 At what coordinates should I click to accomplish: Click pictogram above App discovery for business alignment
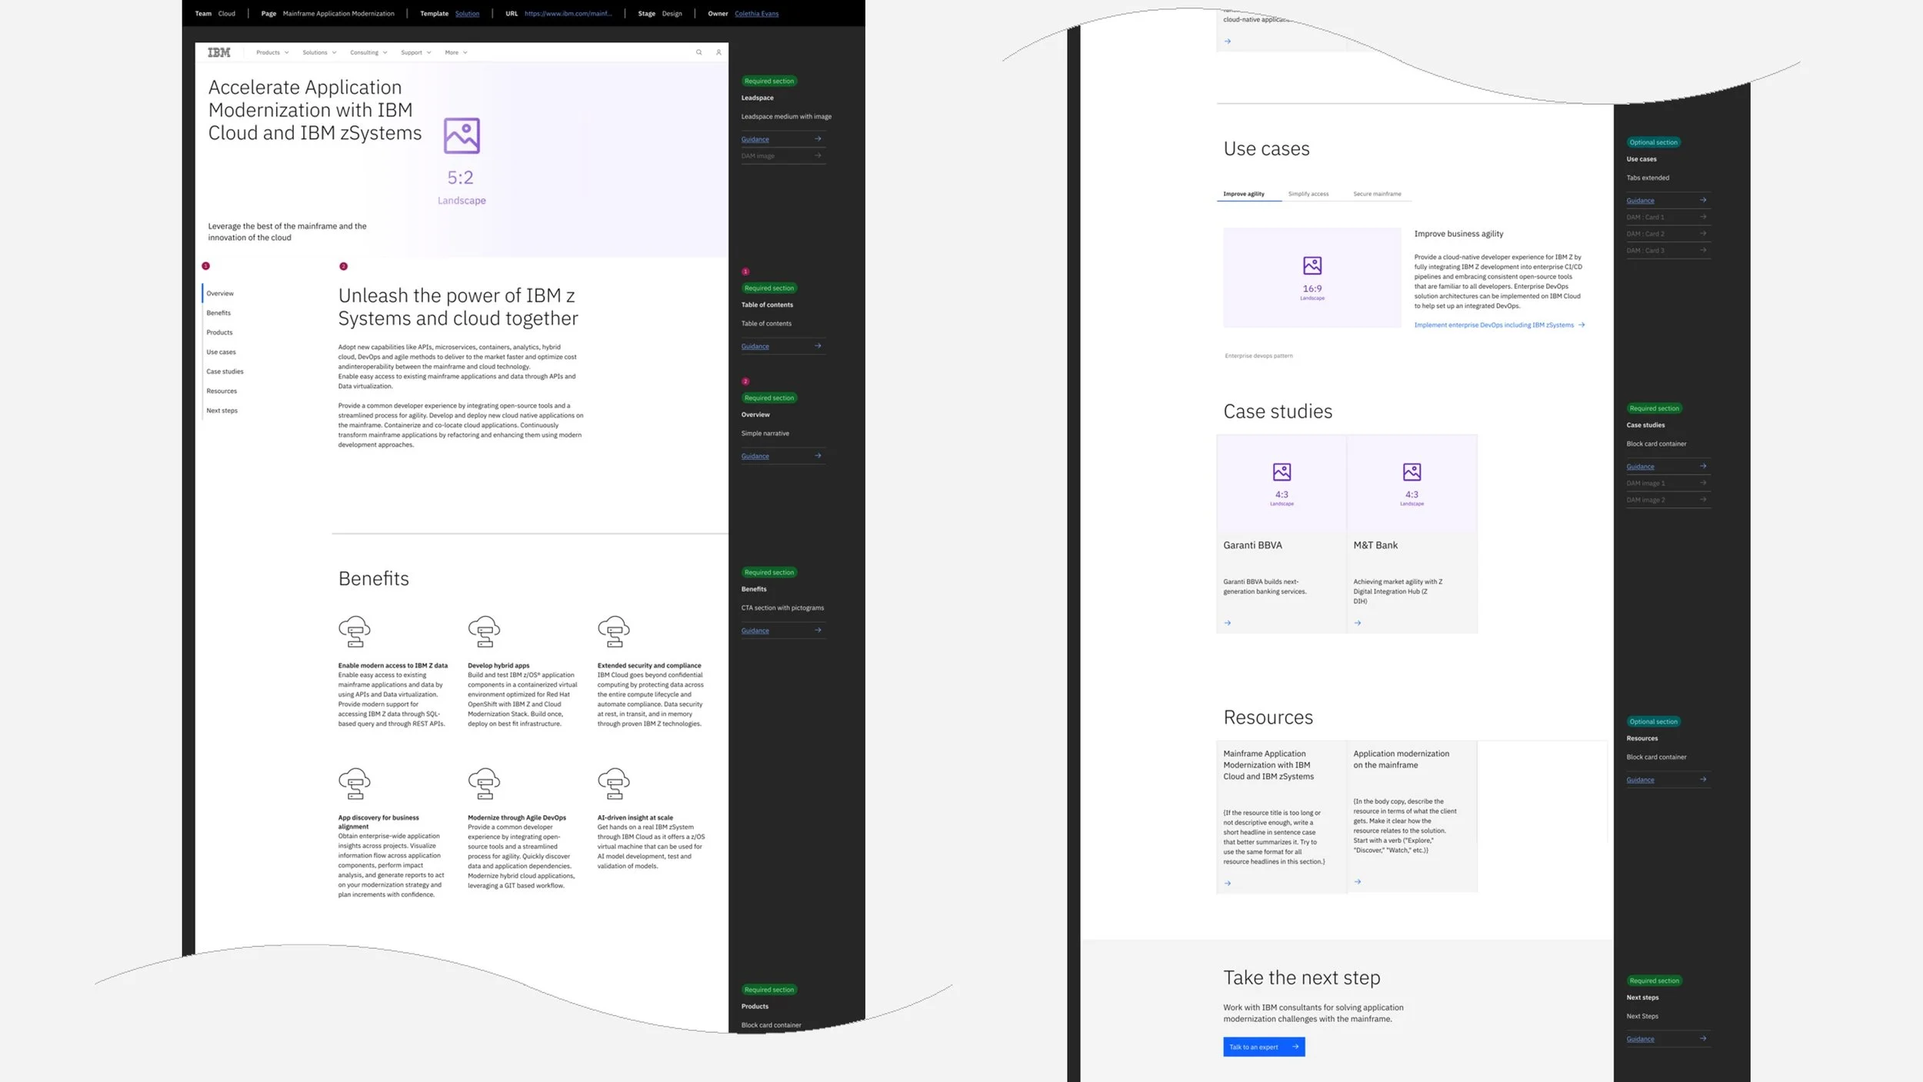[x=355, y=783]
